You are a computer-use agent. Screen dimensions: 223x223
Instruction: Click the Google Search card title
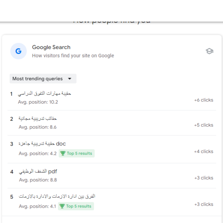coord(51,47)
